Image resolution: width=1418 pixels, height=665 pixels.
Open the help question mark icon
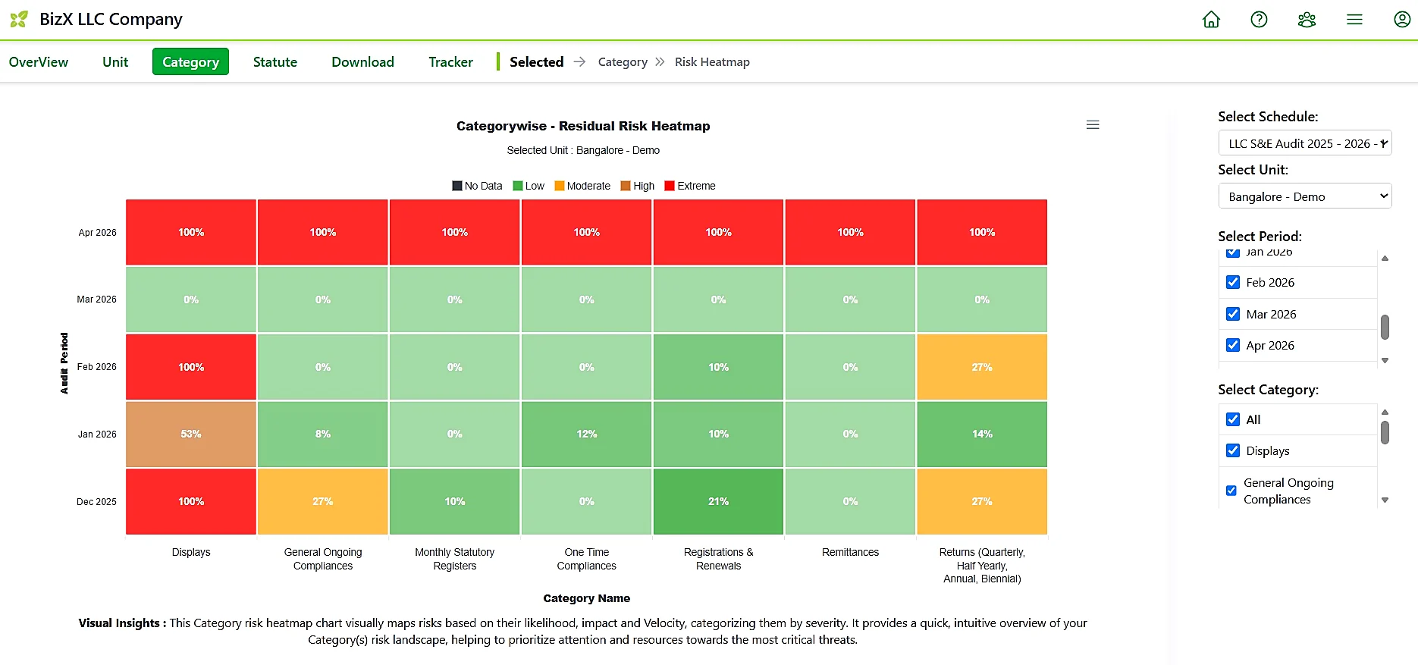1259,20
